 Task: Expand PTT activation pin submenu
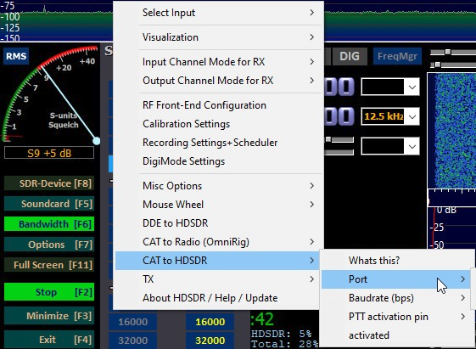[396, 317]
